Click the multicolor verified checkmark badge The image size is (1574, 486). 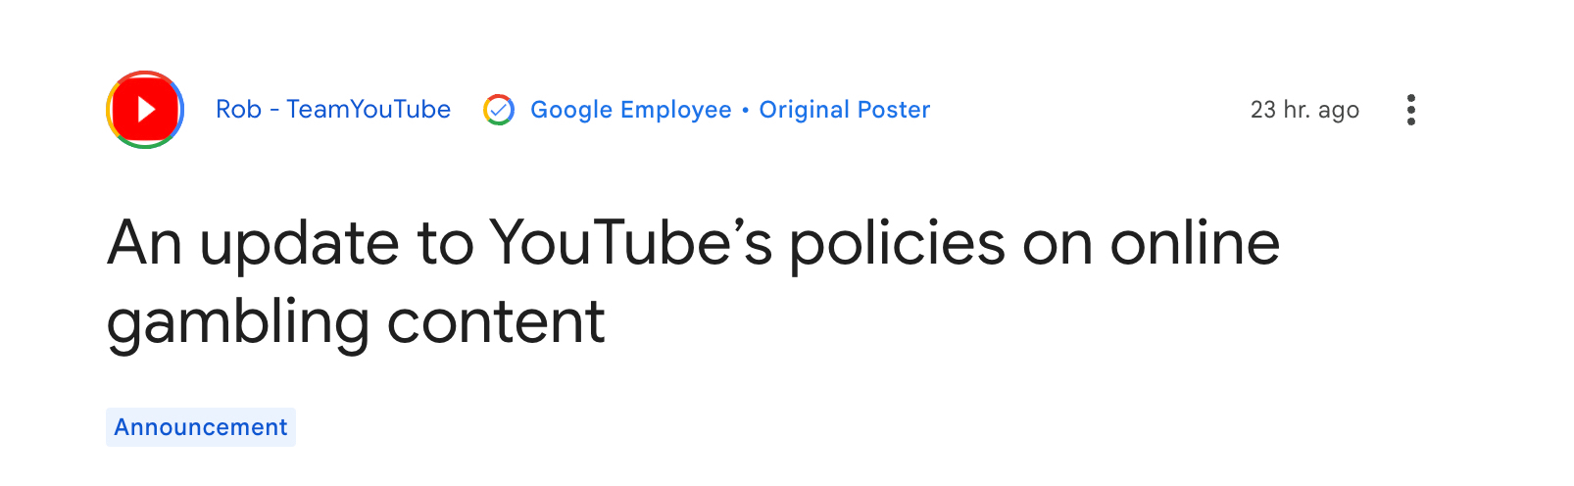(499, 110)
